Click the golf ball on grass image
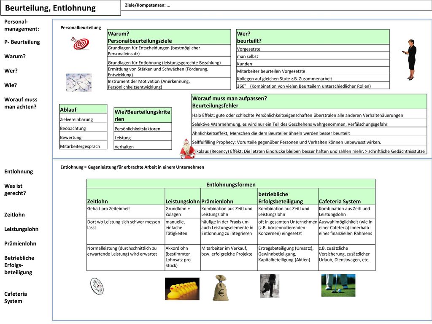The width and height of the screenshot is (432, 324). [338, 285]
